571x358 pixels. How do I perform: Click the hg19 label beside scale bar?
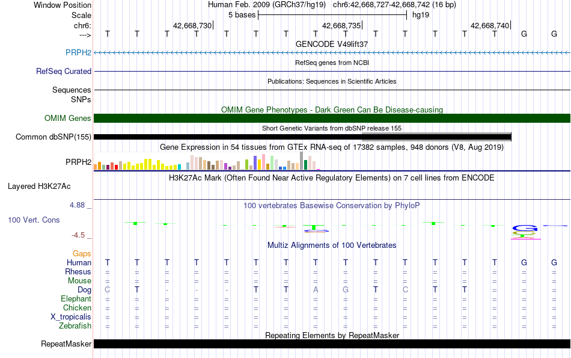(x=421, y=15)
